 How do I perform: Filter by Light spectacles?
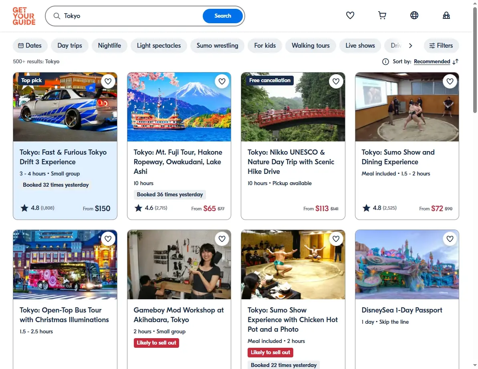click(159, 45)
